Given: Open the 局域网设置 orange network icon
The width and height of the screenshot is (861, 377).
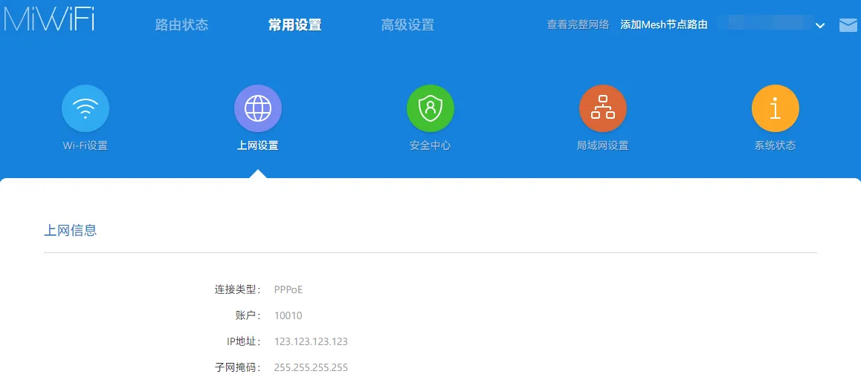Looking at the screenshot, I should pyautogui.click(x=603, y=108).
